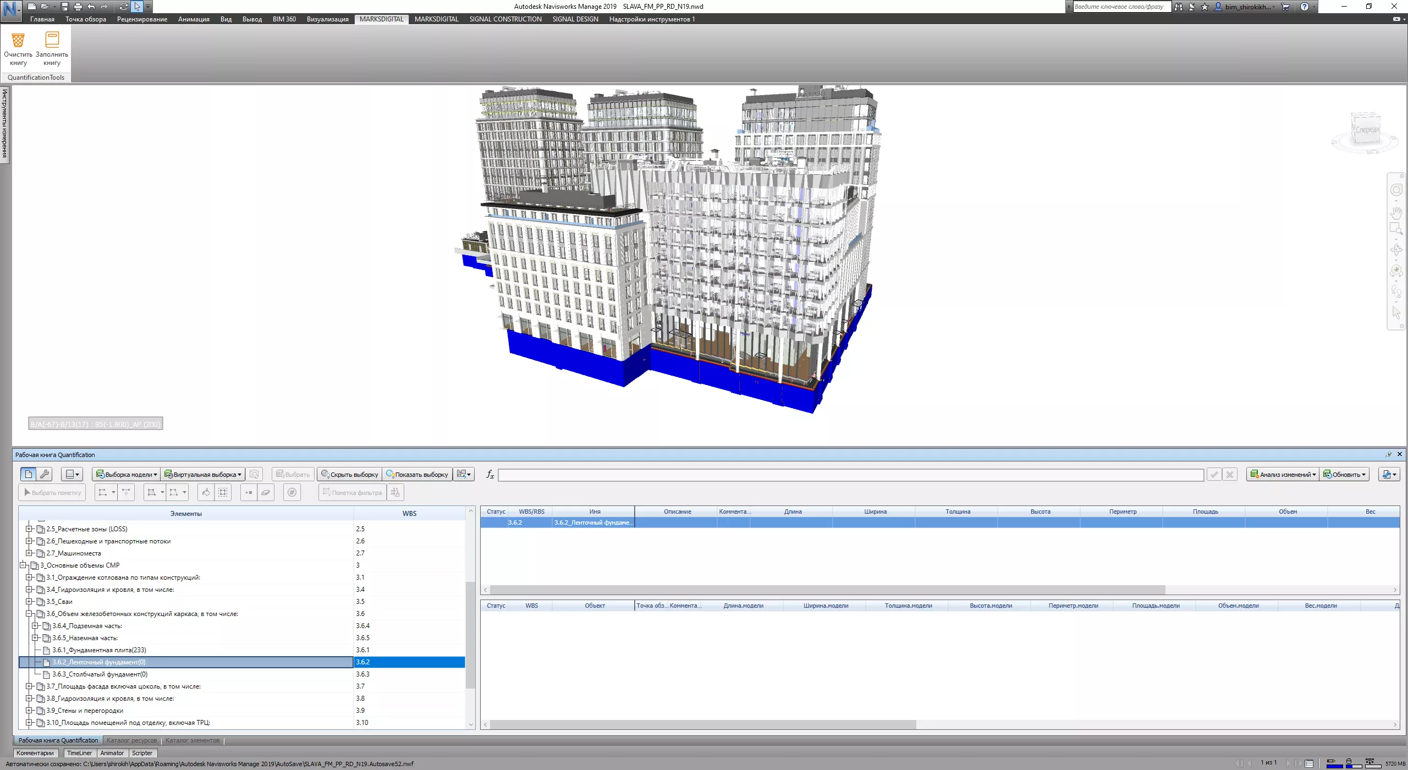The height and width of the screenshot is (770, 1408).
Task: Click the Скрыть выборку button
Action: [350, 475]
